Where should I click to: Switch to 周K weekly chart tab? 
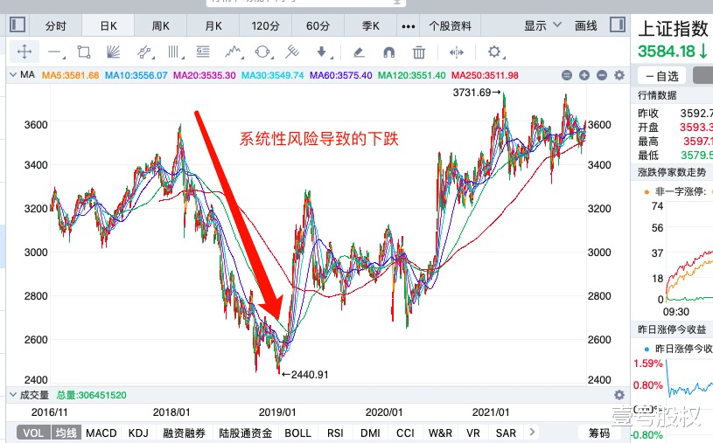click(x=160, y=26)
